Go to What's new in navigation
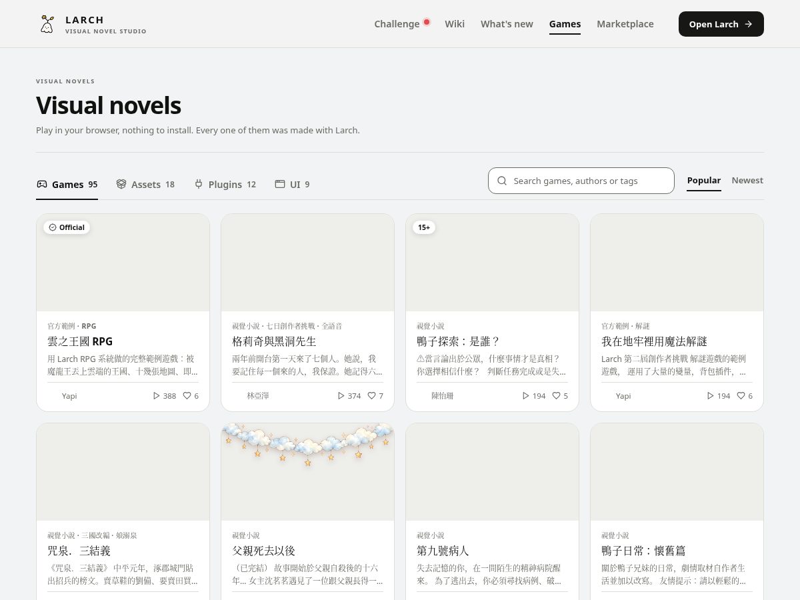Viewport: 800px width, 600px height. (x=507, y=24)
